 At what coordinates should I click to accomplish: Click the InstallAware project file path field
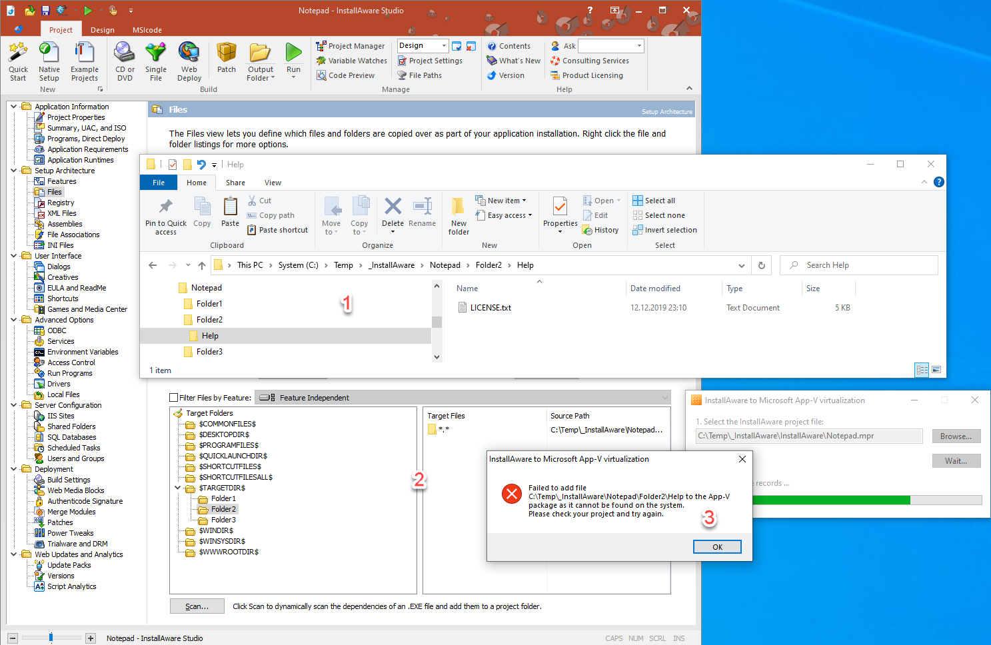point(809,436)
